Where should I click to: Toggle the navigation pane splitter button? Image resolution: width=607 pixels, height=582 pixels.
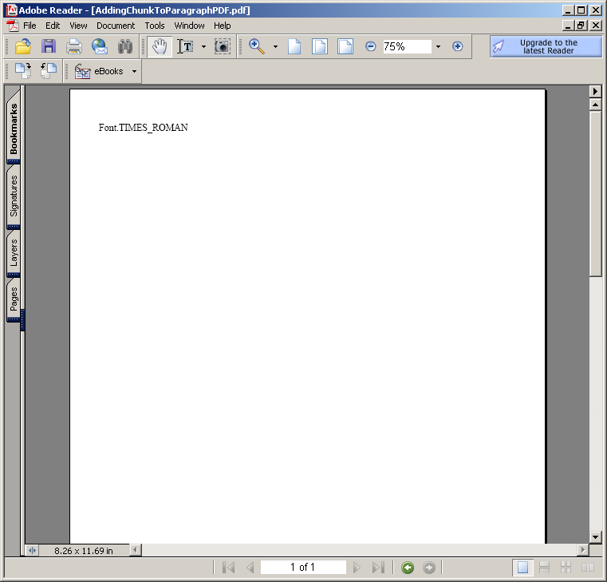pyautogui.click(x=32, y=551)
